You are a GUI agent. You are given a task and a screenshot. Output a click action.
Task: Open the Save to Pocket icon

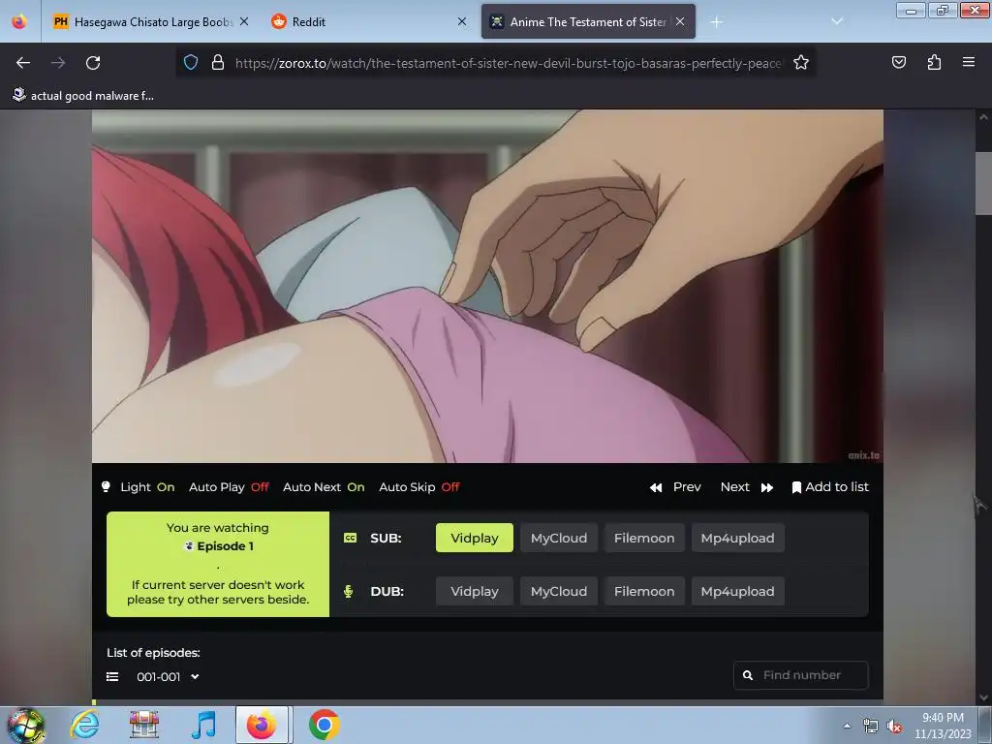point(898,63)
